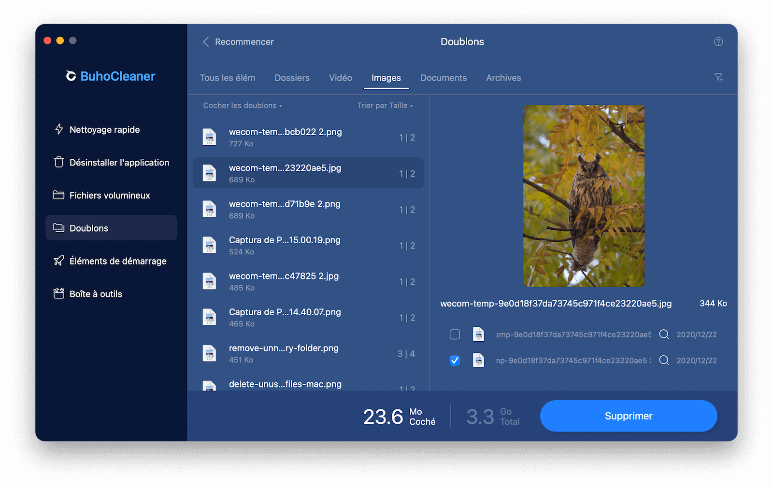The image size is (773, 488).
Task: Uncheck the selected duplicate file checkbox
Action: tap(455, 361)
